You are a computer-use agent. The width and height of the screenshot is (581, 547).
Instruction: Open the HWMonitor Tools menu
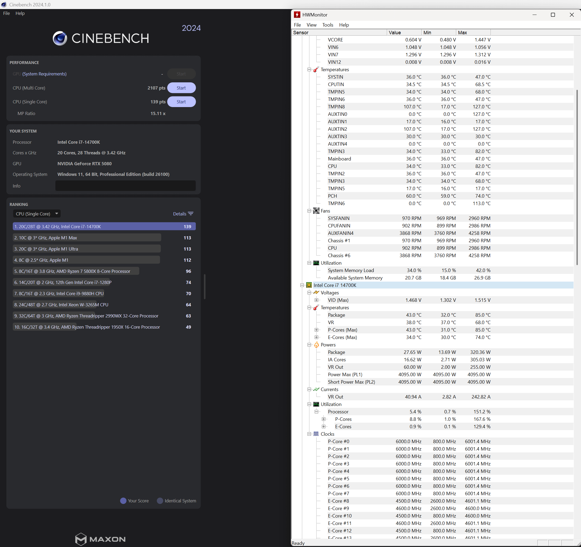click(328, 25)
